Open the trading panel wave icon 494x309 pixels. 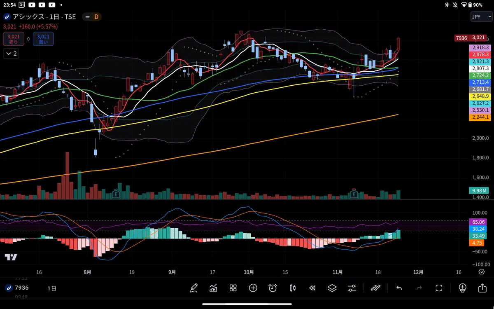[375, 288]
